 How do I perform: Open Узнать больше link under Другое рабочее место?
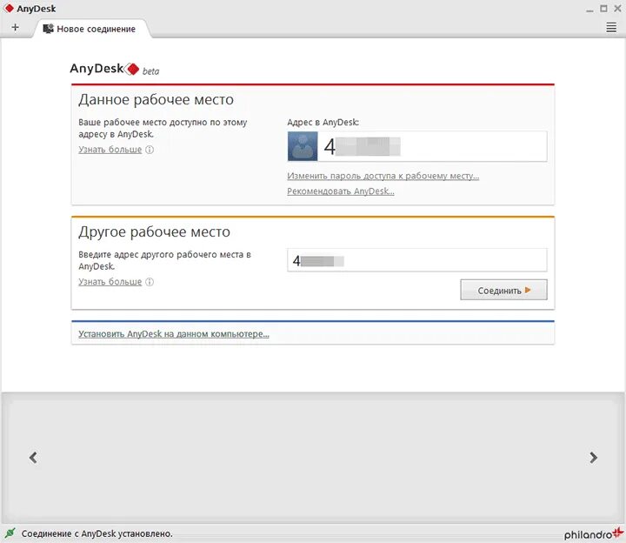110,282
